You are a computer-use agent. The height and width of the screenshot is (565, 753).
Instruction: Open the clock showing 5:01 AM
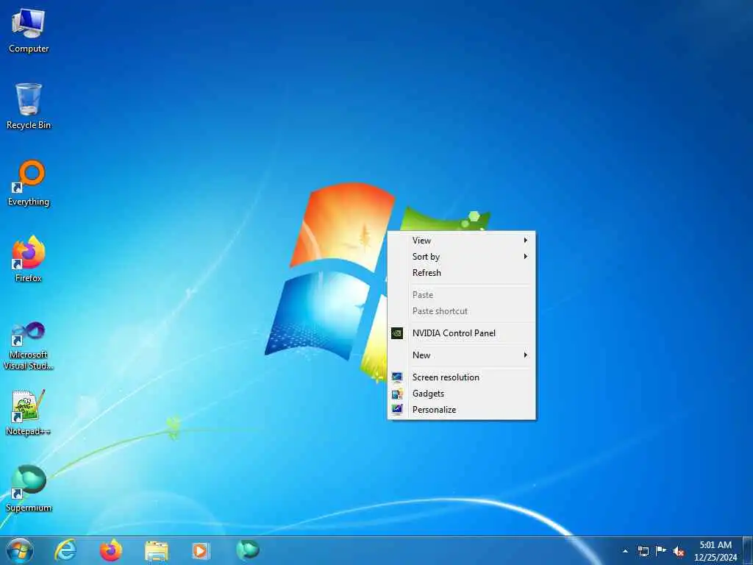click(715, 551)
